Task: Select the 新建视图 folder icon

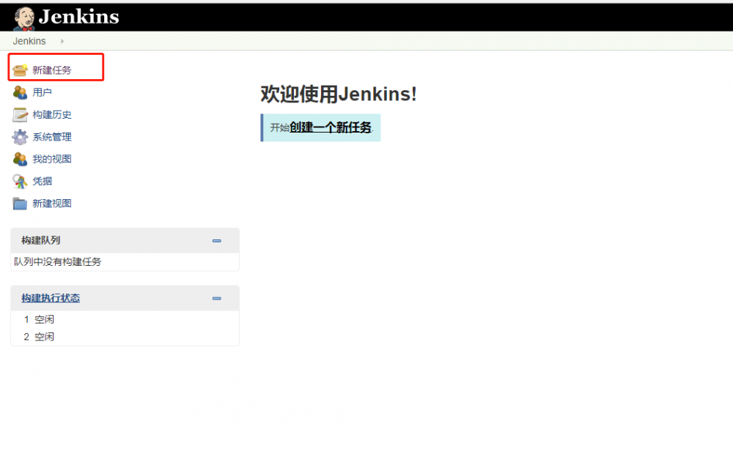Action: click(19, 203)
